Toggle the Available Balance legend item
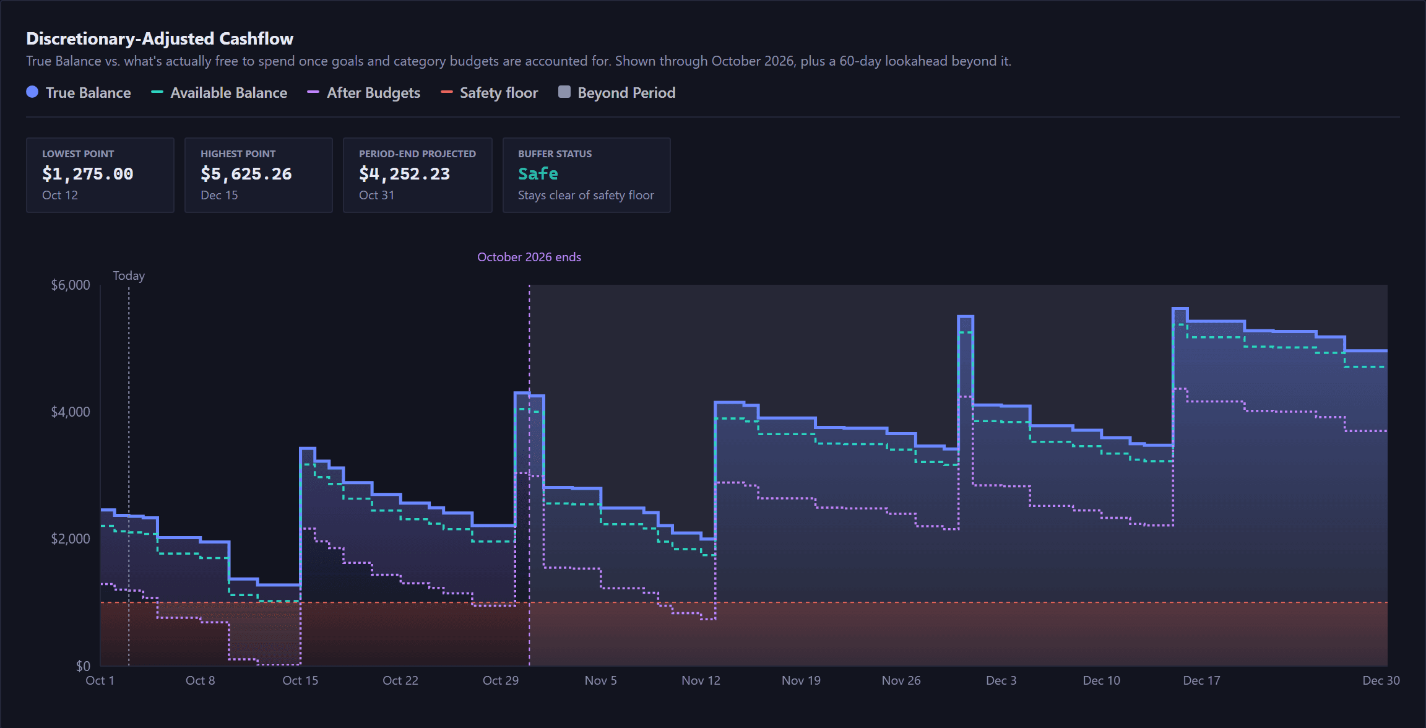1426x728 pixels. (x=219, y=93)
